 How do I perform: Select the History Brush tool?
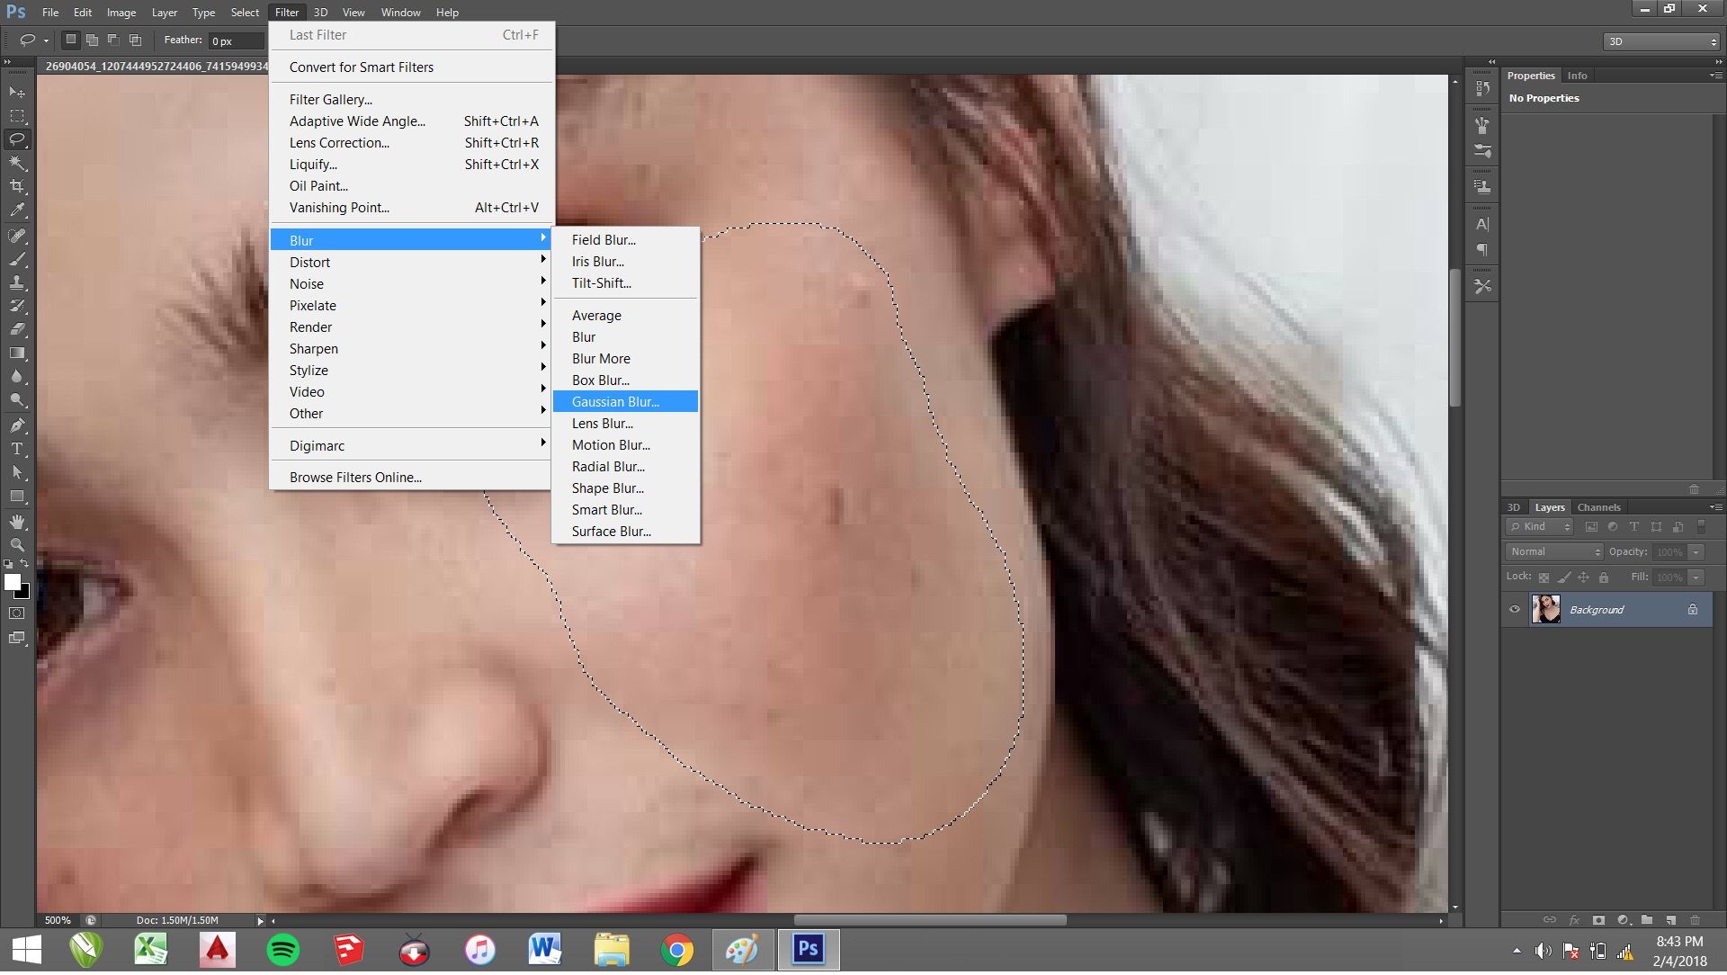tap(17, 306)
